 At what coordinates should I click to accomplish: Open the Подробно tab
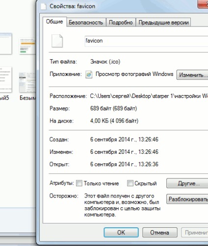[121, 22]
